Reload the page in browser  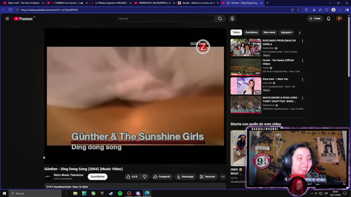(x=10, y=10)
